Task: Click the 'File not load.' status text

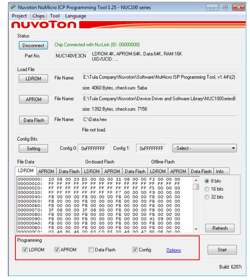Action: click(94, 130)
